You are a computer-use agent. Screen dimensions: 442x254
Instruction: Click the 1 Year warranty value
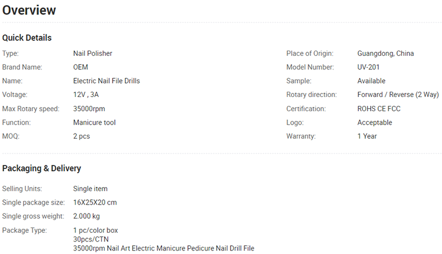coord(367,136)
